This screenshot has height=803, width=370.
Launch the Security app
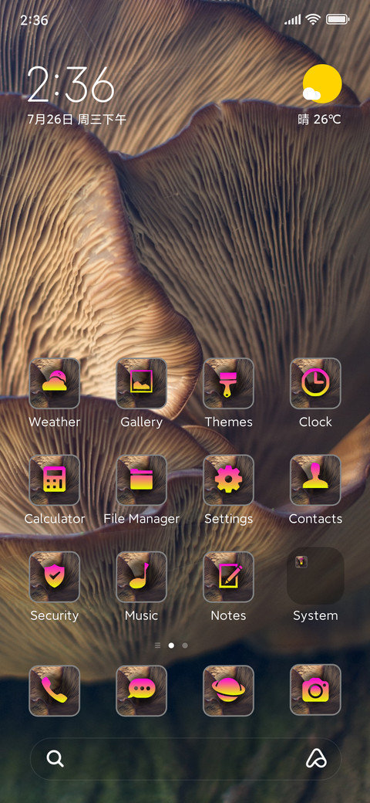(55, 577)
